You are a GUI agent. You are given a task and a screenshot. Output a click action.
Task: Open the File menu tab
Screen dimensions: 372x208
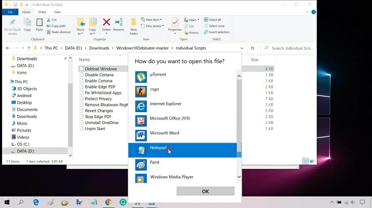pyautogui.click(x=10, y=12)
